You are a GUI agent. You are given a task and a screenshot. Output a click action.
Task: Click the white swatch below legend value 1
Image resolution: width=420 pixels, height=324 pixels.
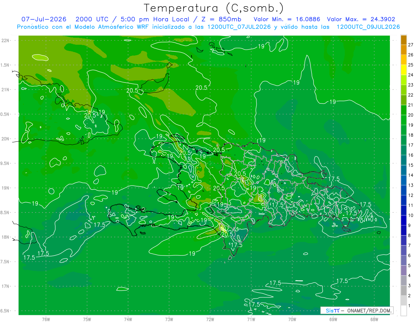point(404,311)
